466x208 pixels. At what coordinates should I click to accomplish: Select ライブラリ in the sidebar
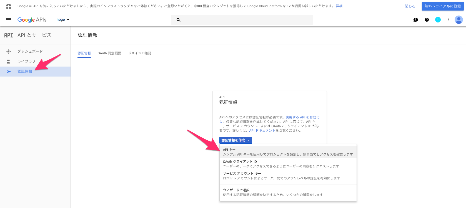click(x=35, y=61)
